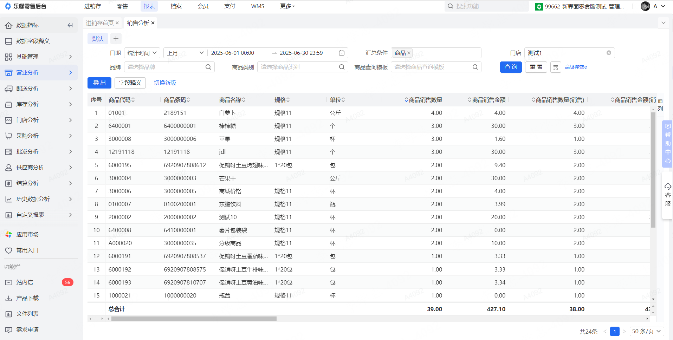The width and height of the screenshot is (673, 340).
Task: Click the start date 2025-06-01 00:00
Action: click(x=233, y=53)
